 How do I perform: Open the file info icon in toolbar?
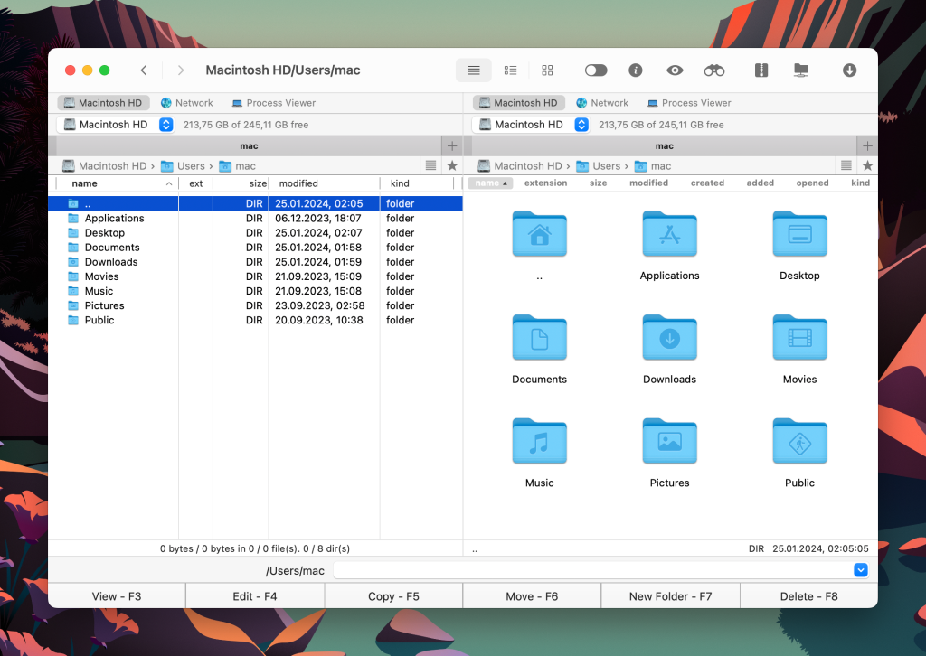click(x=636, y=70)
